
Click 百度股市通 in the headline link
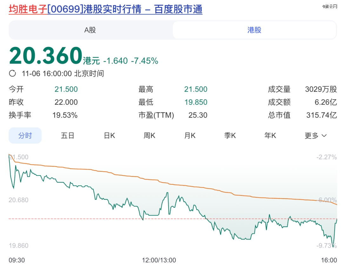point(178,10)
